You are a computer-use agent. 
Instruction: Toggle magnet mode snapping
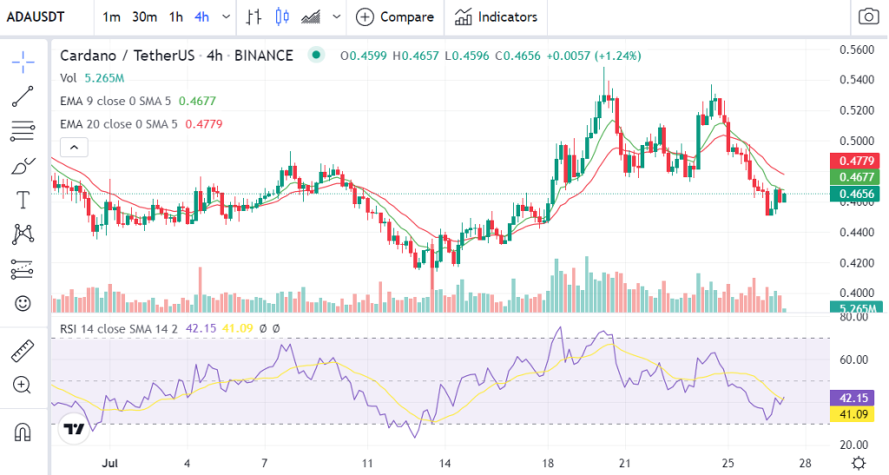pyautogui.click(x=23, y=432)
